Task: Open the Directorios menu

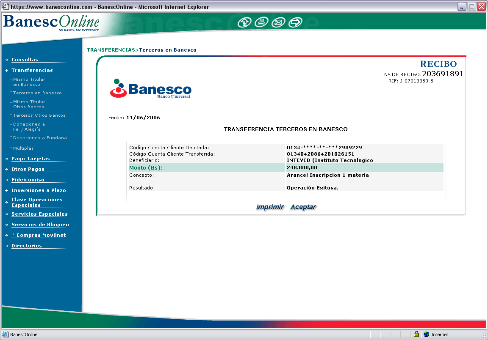Action: coord(26,246)
